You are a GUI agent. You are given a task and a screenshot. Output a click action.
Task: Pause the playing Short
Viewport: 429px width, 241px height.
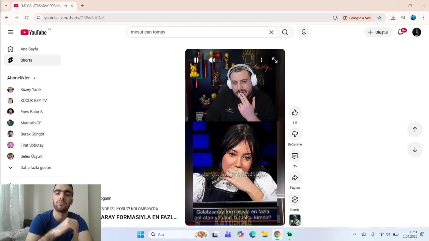(196, 60)
